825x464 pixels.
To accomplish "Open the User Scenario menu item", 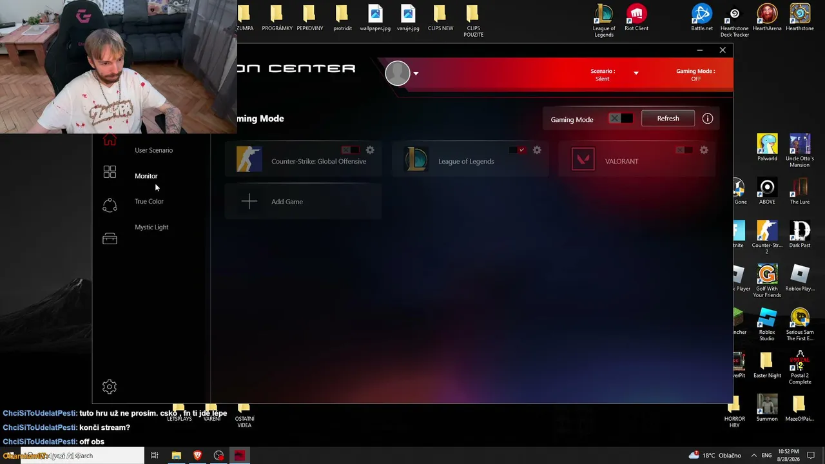I will [153, 150].
